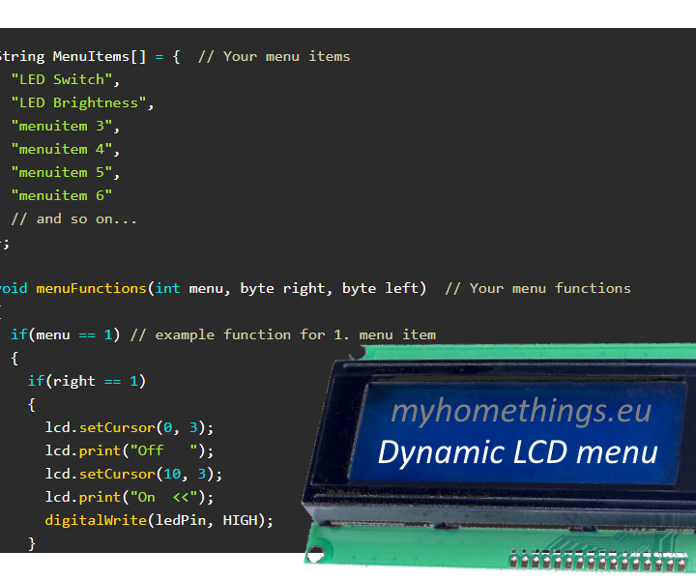
Task: Click the LCD module pin header
Action: pos(600,561)
